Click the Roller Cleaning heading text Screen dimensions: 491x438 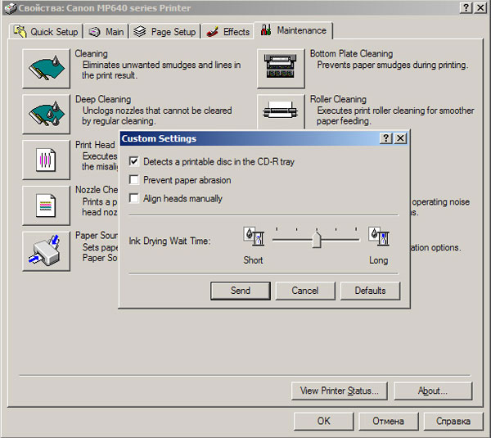pos(338,99)
